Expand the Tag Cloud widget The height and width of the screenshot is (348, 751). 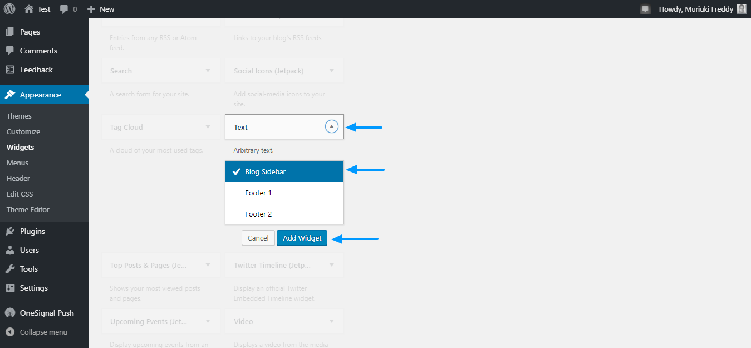coord(208,127)
